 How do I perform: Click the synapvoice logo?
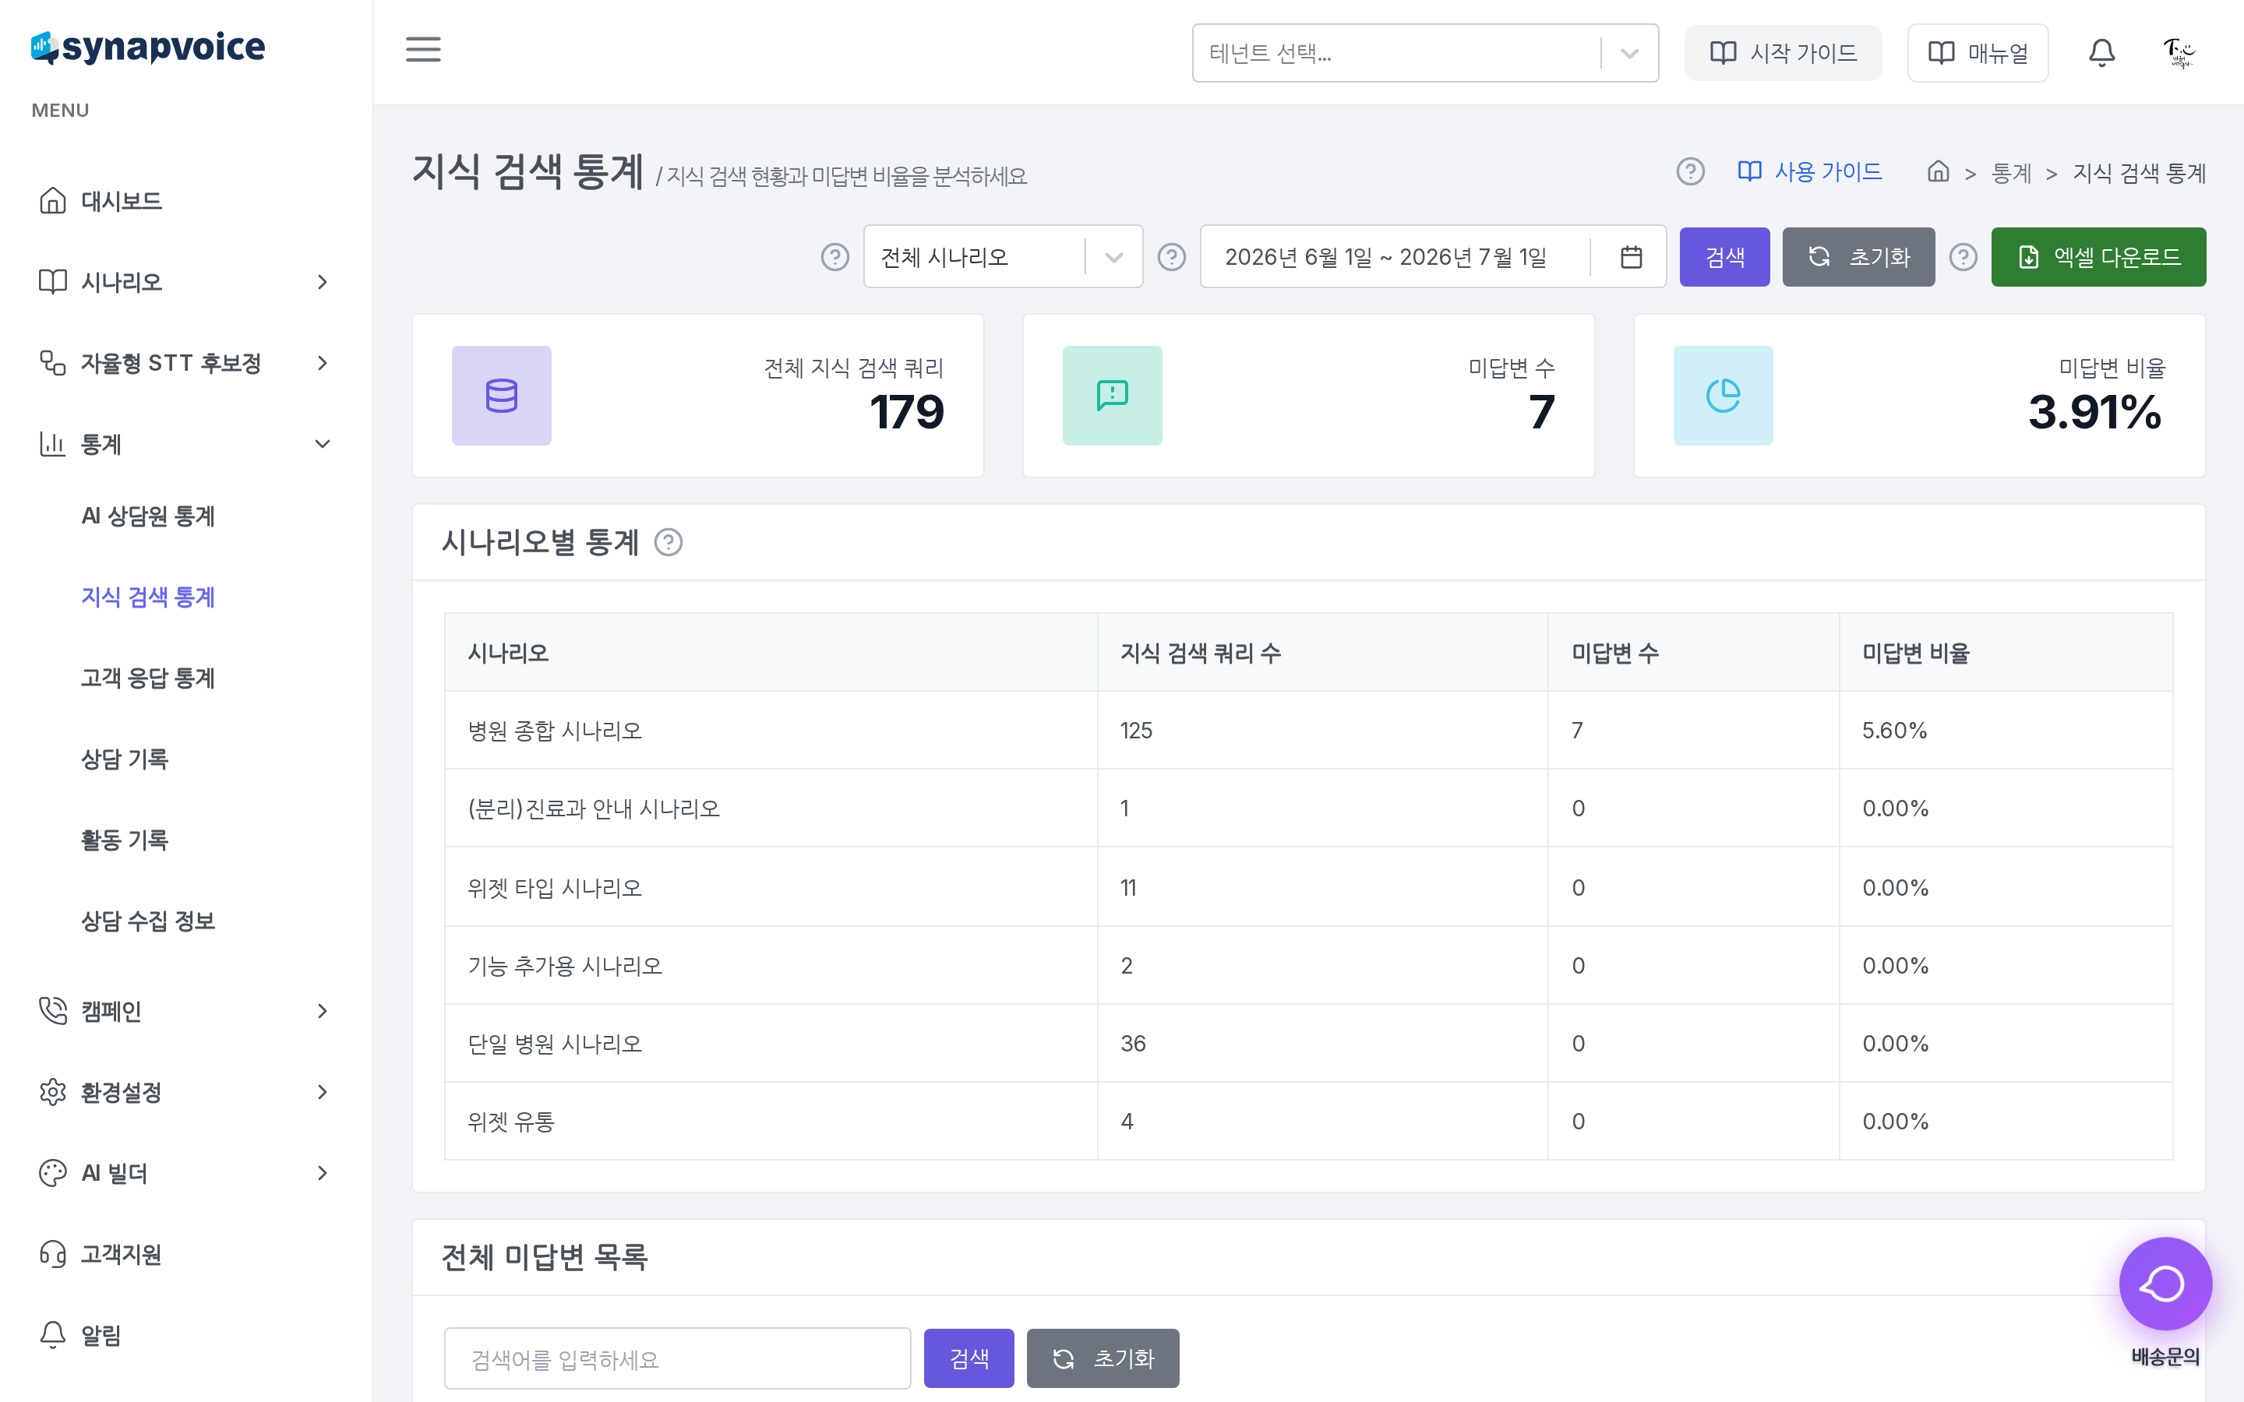(148, 47)
